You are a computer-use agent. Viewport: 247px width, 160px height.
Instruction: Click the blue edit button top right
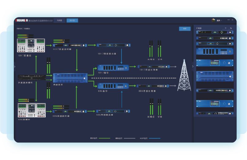click(x=184, y=29)
